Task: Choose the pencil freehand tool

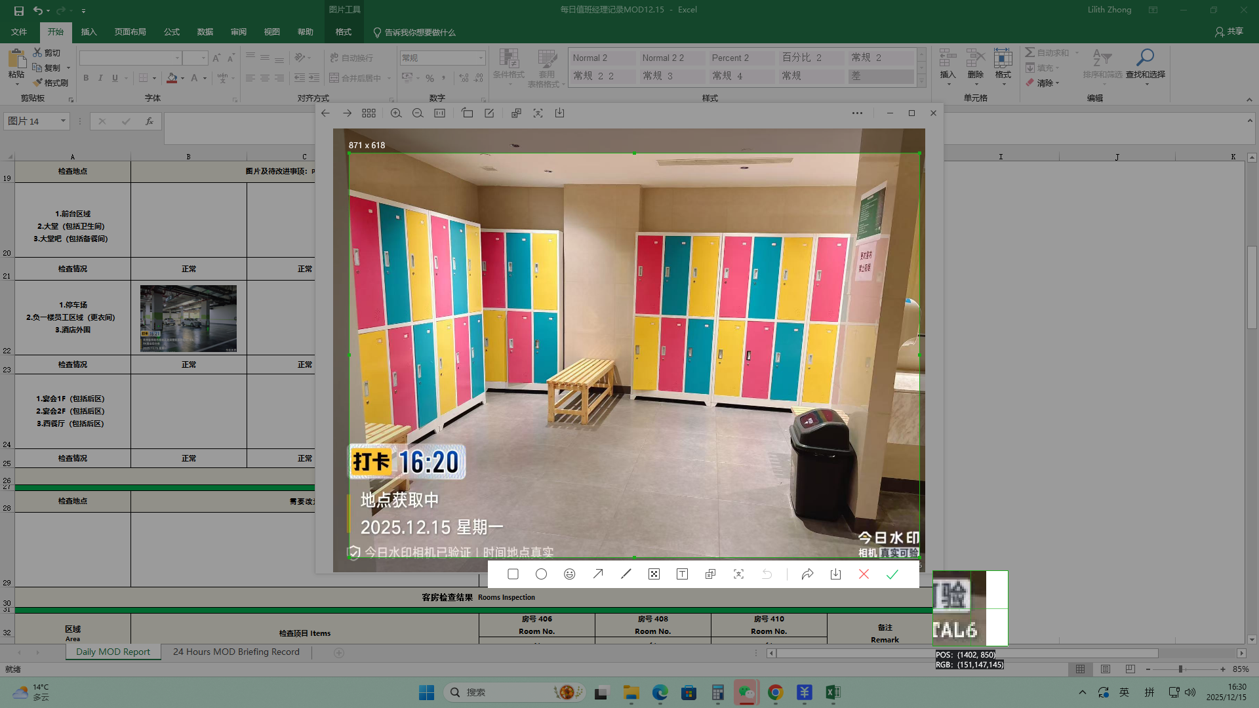Action: 626,574
